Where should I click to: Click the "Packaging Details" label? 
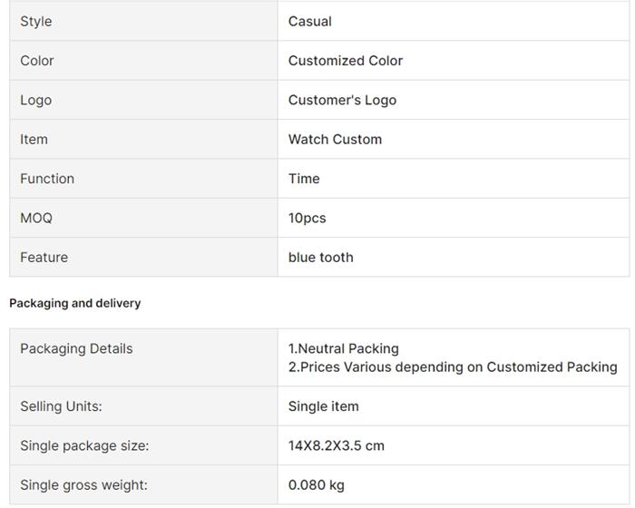tap(76, 348)
